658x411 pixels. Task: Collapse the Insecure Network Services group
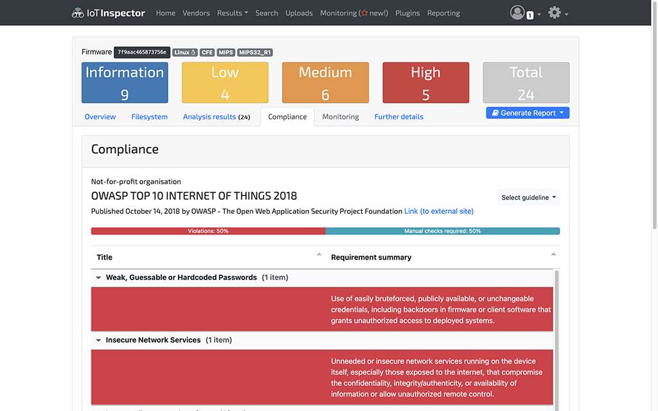(x=99, y=340)
